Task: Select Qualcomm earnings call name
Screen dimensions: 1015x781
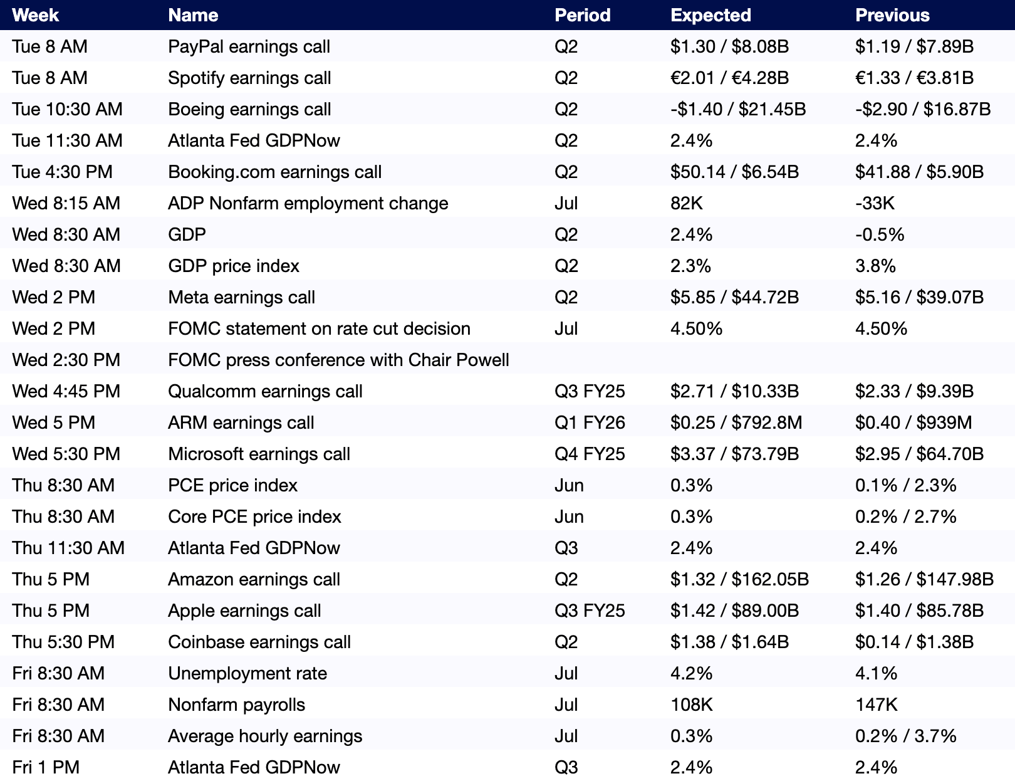Action: tap(265, 391)
